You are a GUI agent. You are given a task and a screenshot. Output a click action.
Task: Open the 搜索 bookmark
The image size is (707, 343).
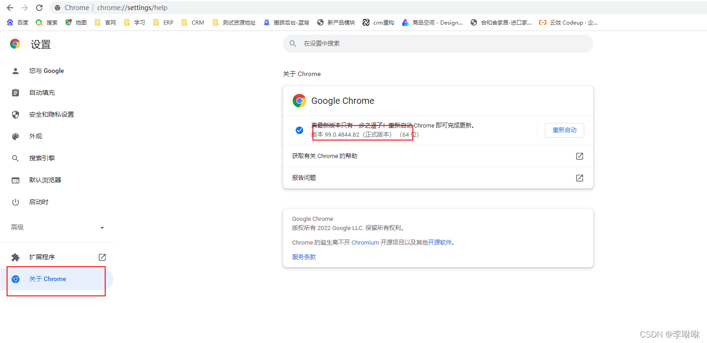point(47,22)
